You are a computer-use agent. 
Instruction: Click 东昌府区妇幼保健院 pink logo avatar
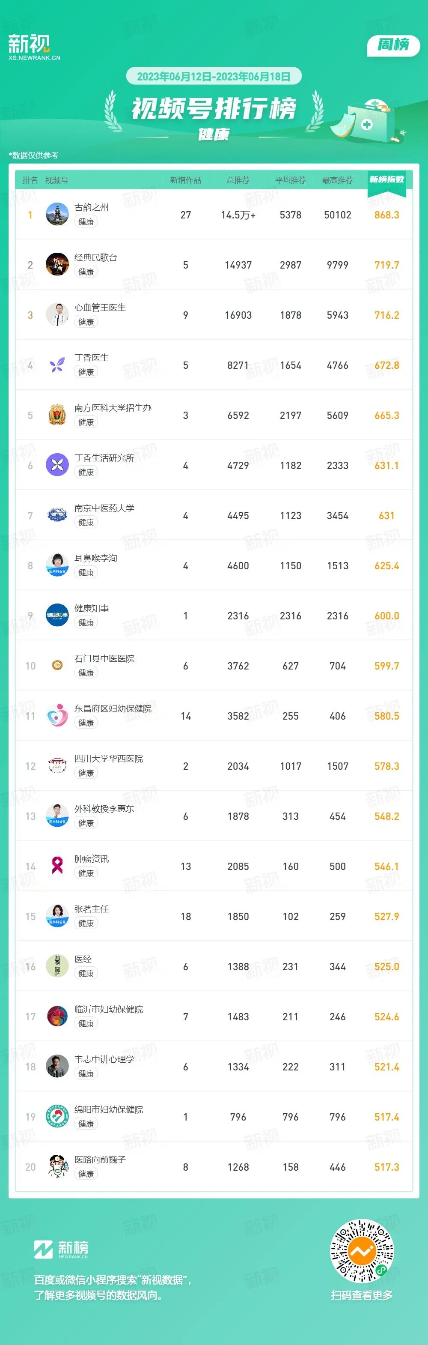point(57,716)
